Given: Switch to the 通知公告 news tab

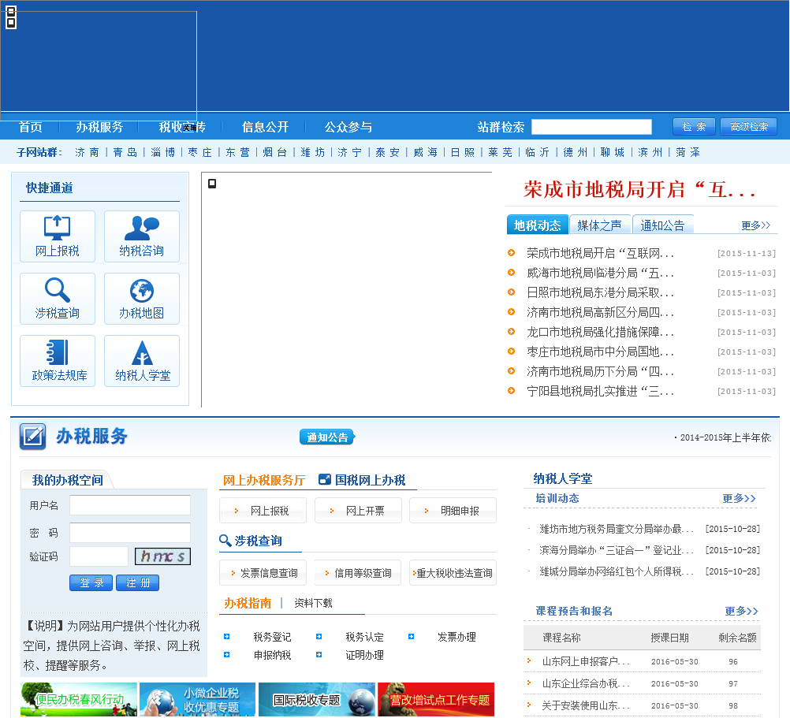Looking at the screenshot, I should [x=663, y=225].
